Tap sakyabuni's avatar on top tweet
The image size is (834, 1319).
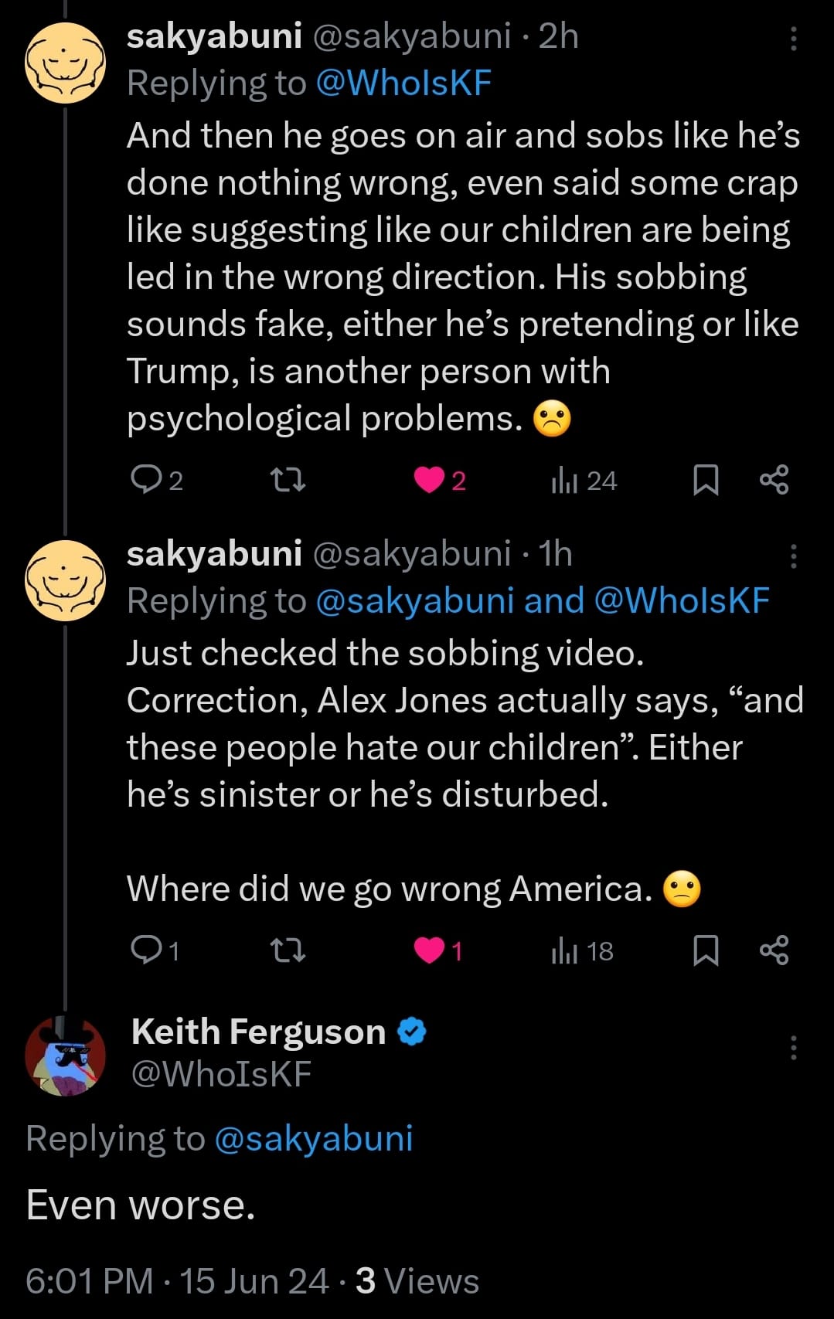66,63
